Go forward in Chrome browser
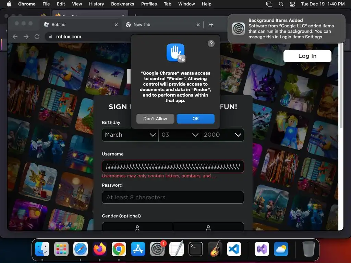 pyautogui.click(x=26, y=37)
